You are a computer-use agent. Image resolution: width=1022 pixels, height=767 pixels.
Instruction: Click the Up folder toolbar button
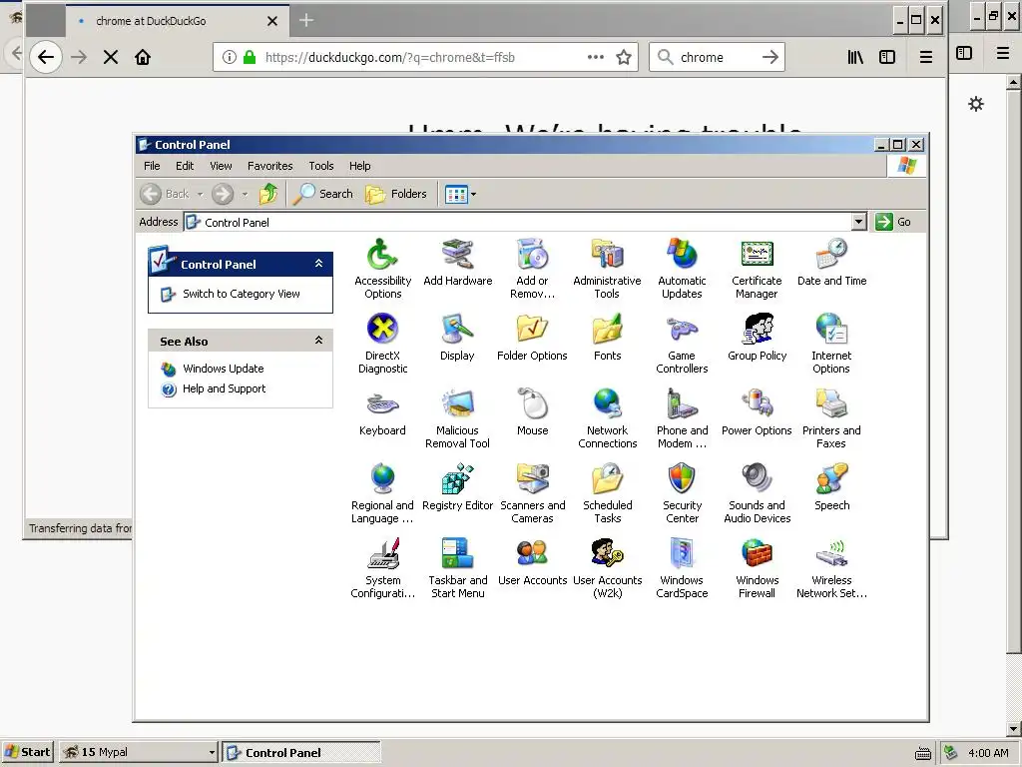tap(267, 194)
